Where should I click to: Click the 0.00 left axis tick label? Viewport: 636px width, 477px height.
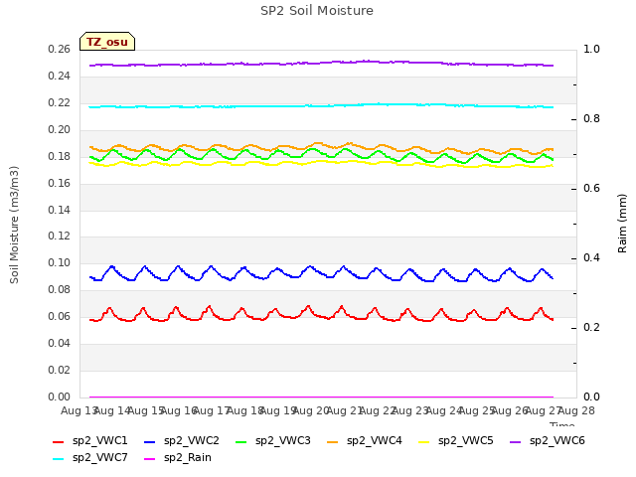click(x=60, y=397)
